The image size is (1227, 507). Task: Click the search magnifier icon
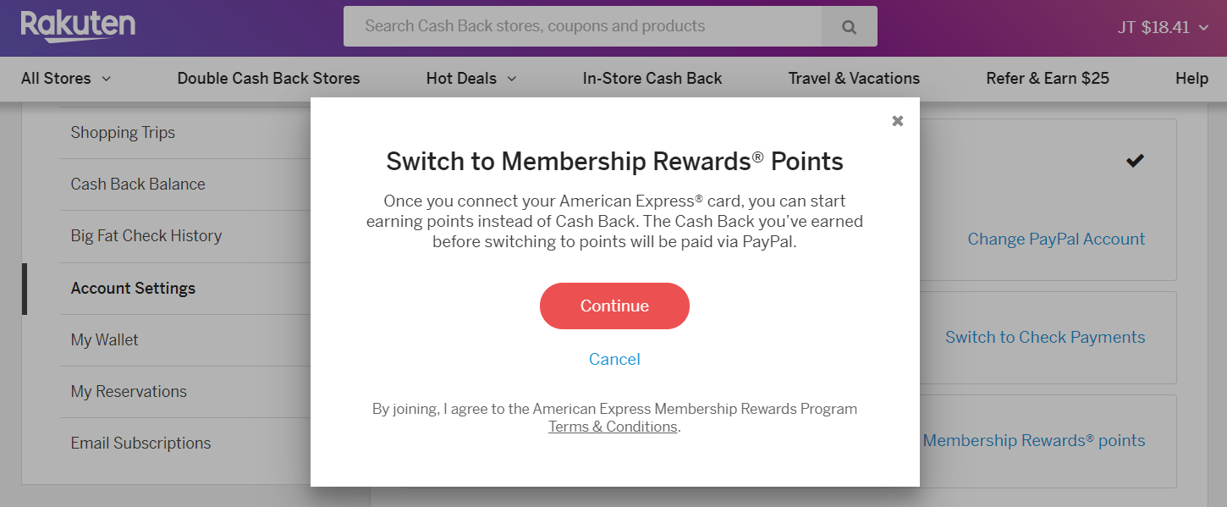click(849, 26)
